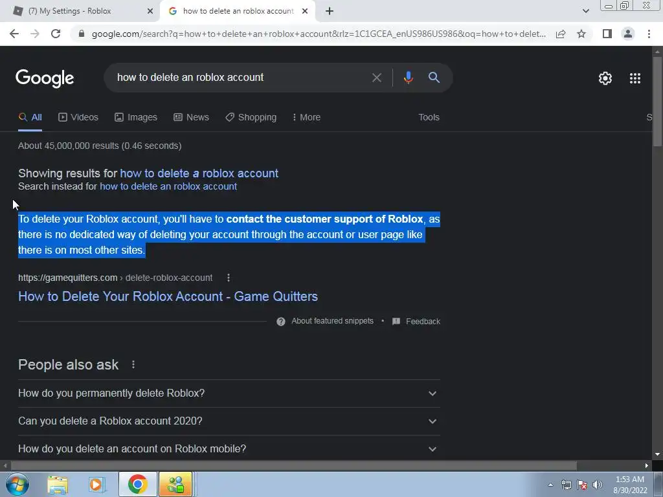Open the messenger taskbar app icon
This screenshot has height=497, width=663.
pos(175,484)
